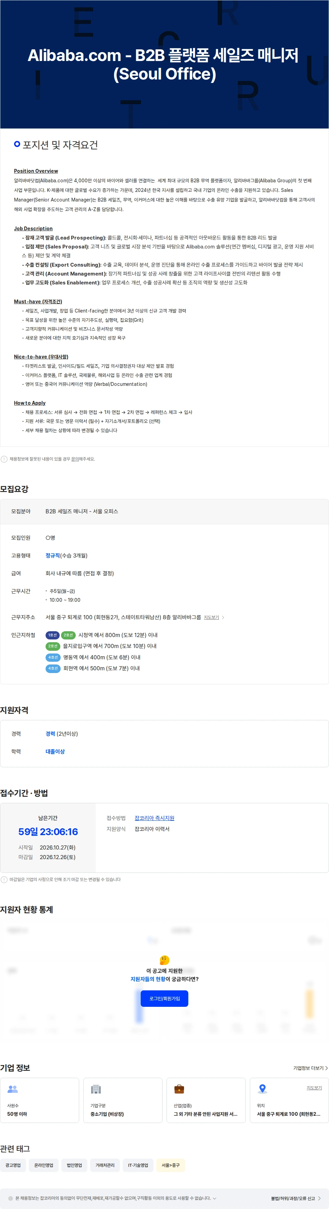Click the 시작일 2026.10.27(화) text
The image size is (329, 1209).
click(x=47, y=848)
